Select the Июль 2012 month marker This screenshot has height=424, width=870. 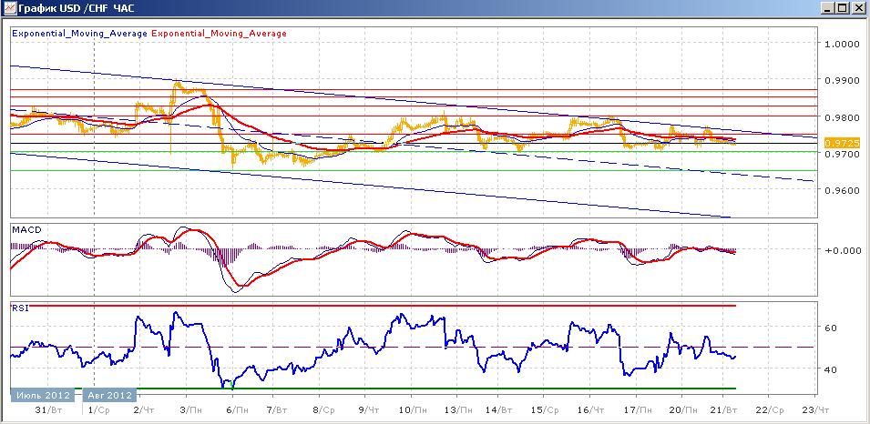point(42,395)
